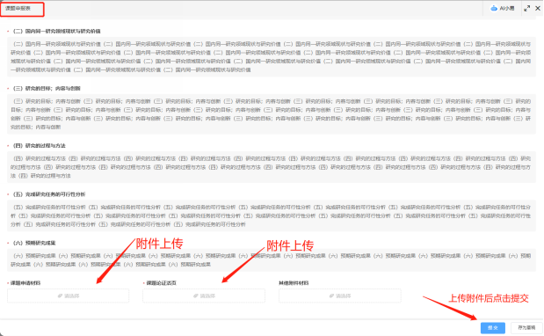Open the 课题论证活页 file upload area
The height and width of the screenshot is (336, 544).
pyautogui.click(x=204, y=296)
